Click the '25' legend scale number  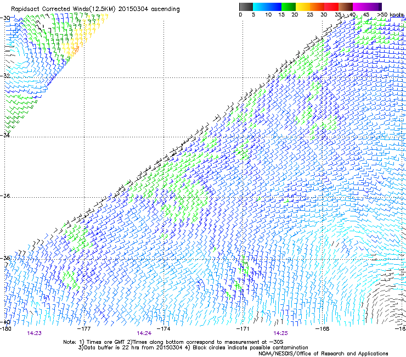(310, 15)
